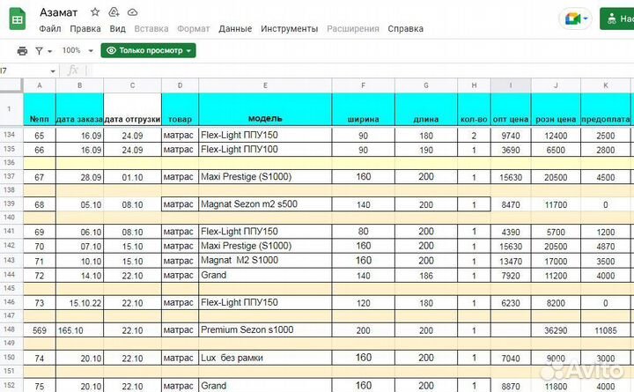This screenshot has height=392, width=634.
Task: Open the Google Sheets home icon
Action: tap(18, 19)
